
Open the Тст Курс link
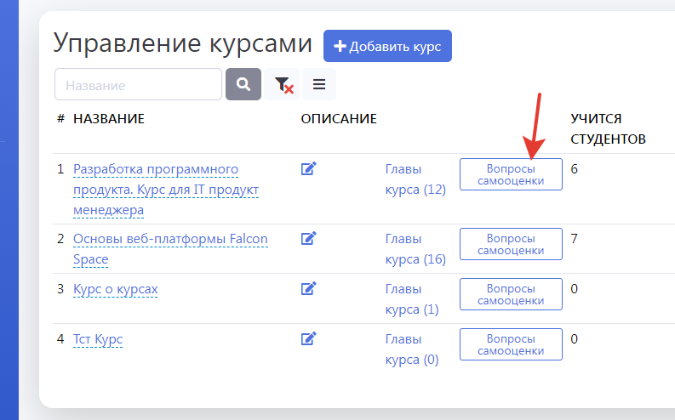(98, 339)
